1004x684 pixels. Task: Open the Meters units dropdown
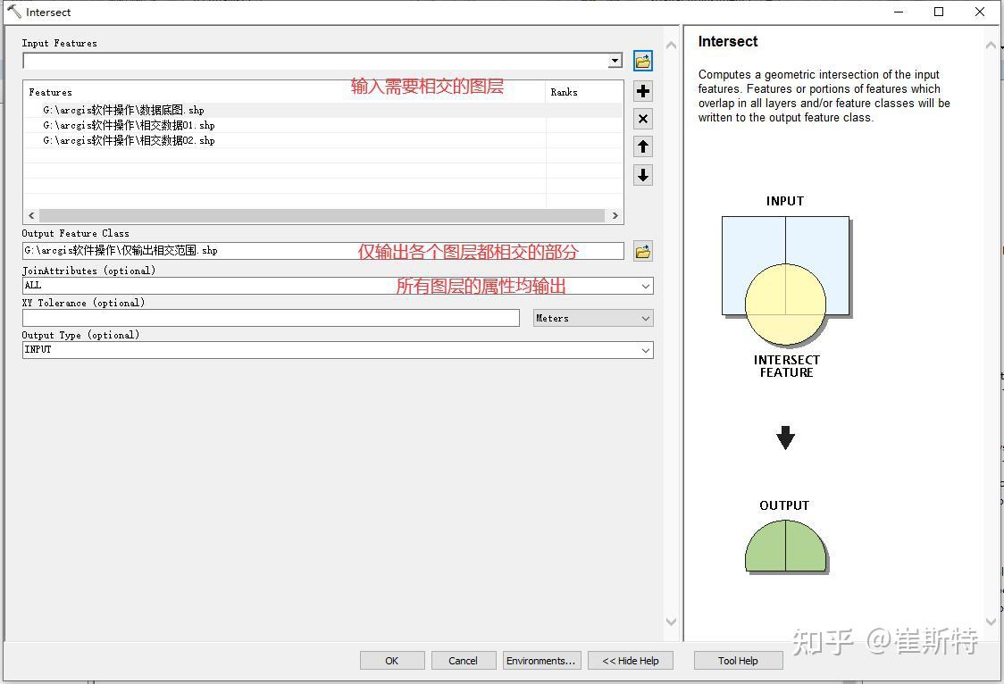(643, 318)
